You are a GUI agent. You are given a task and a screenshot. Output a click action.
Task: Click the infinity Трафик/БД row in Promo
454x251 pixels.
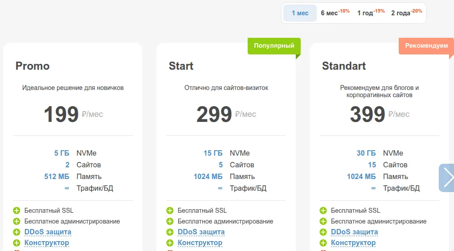click(x=89, y=188)
